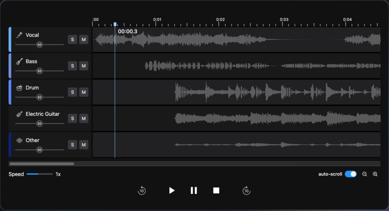
Task: Mute the Drum track
Action: (x=84, y=92)
